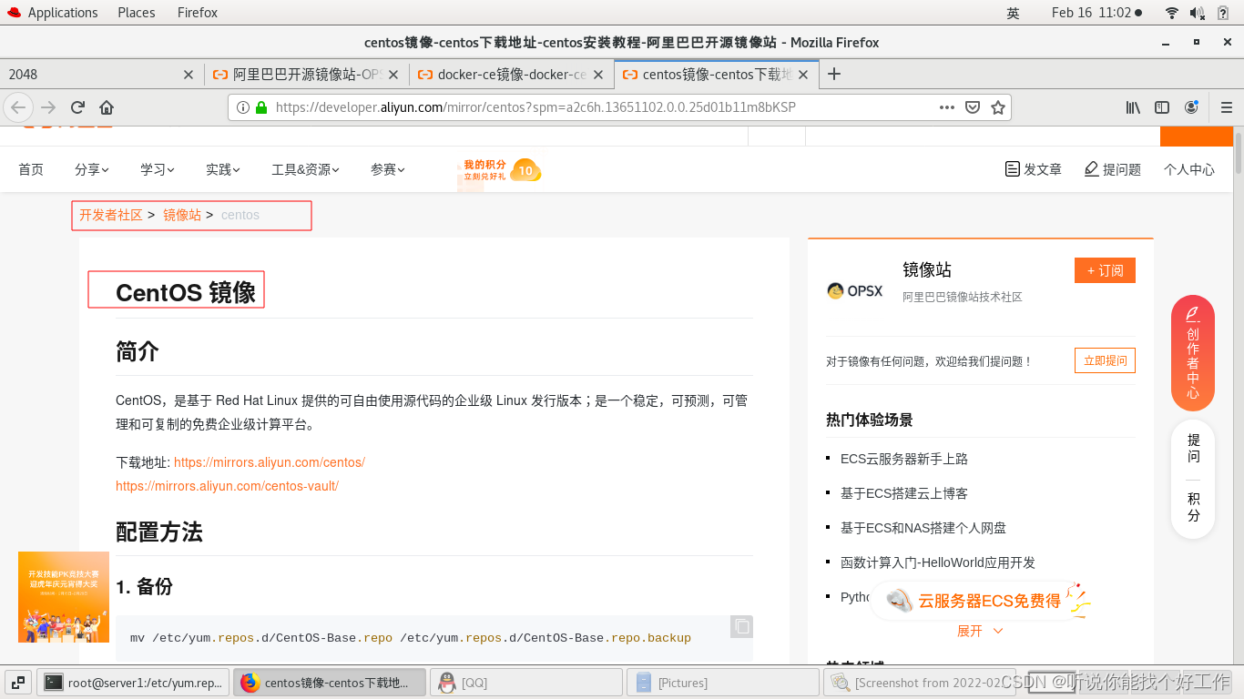Open page actions three-dot menu

[x=947, y=107]
